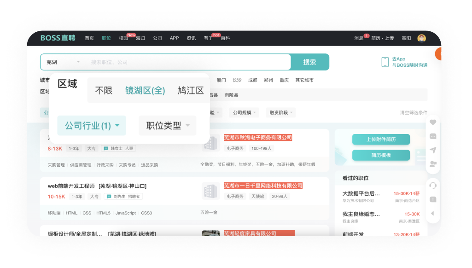Click the BOSS直聘 logo
The image size is (472, 268).
coord(58,38)
